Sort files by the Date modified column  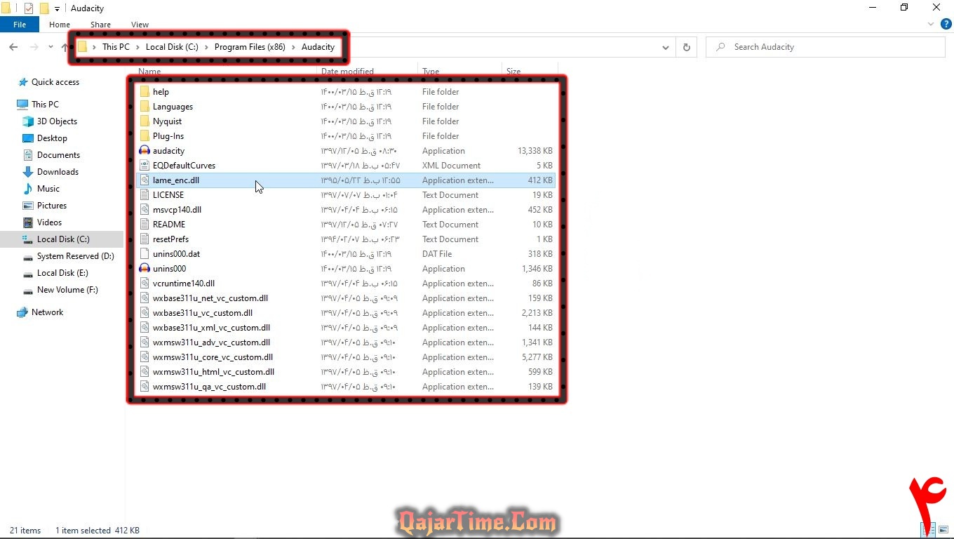pyautogui.click(x=347, y=72)
